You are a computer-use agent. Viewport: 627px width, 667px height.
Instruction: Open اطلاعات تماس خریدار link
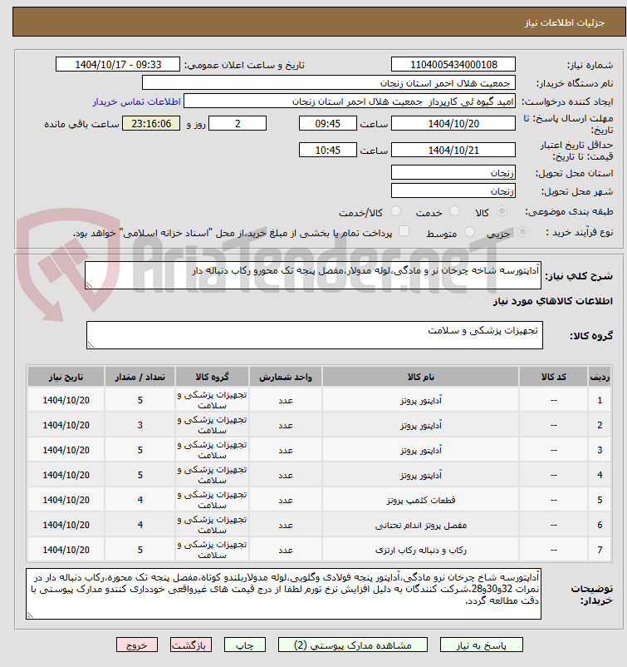[x=137, y=101]
